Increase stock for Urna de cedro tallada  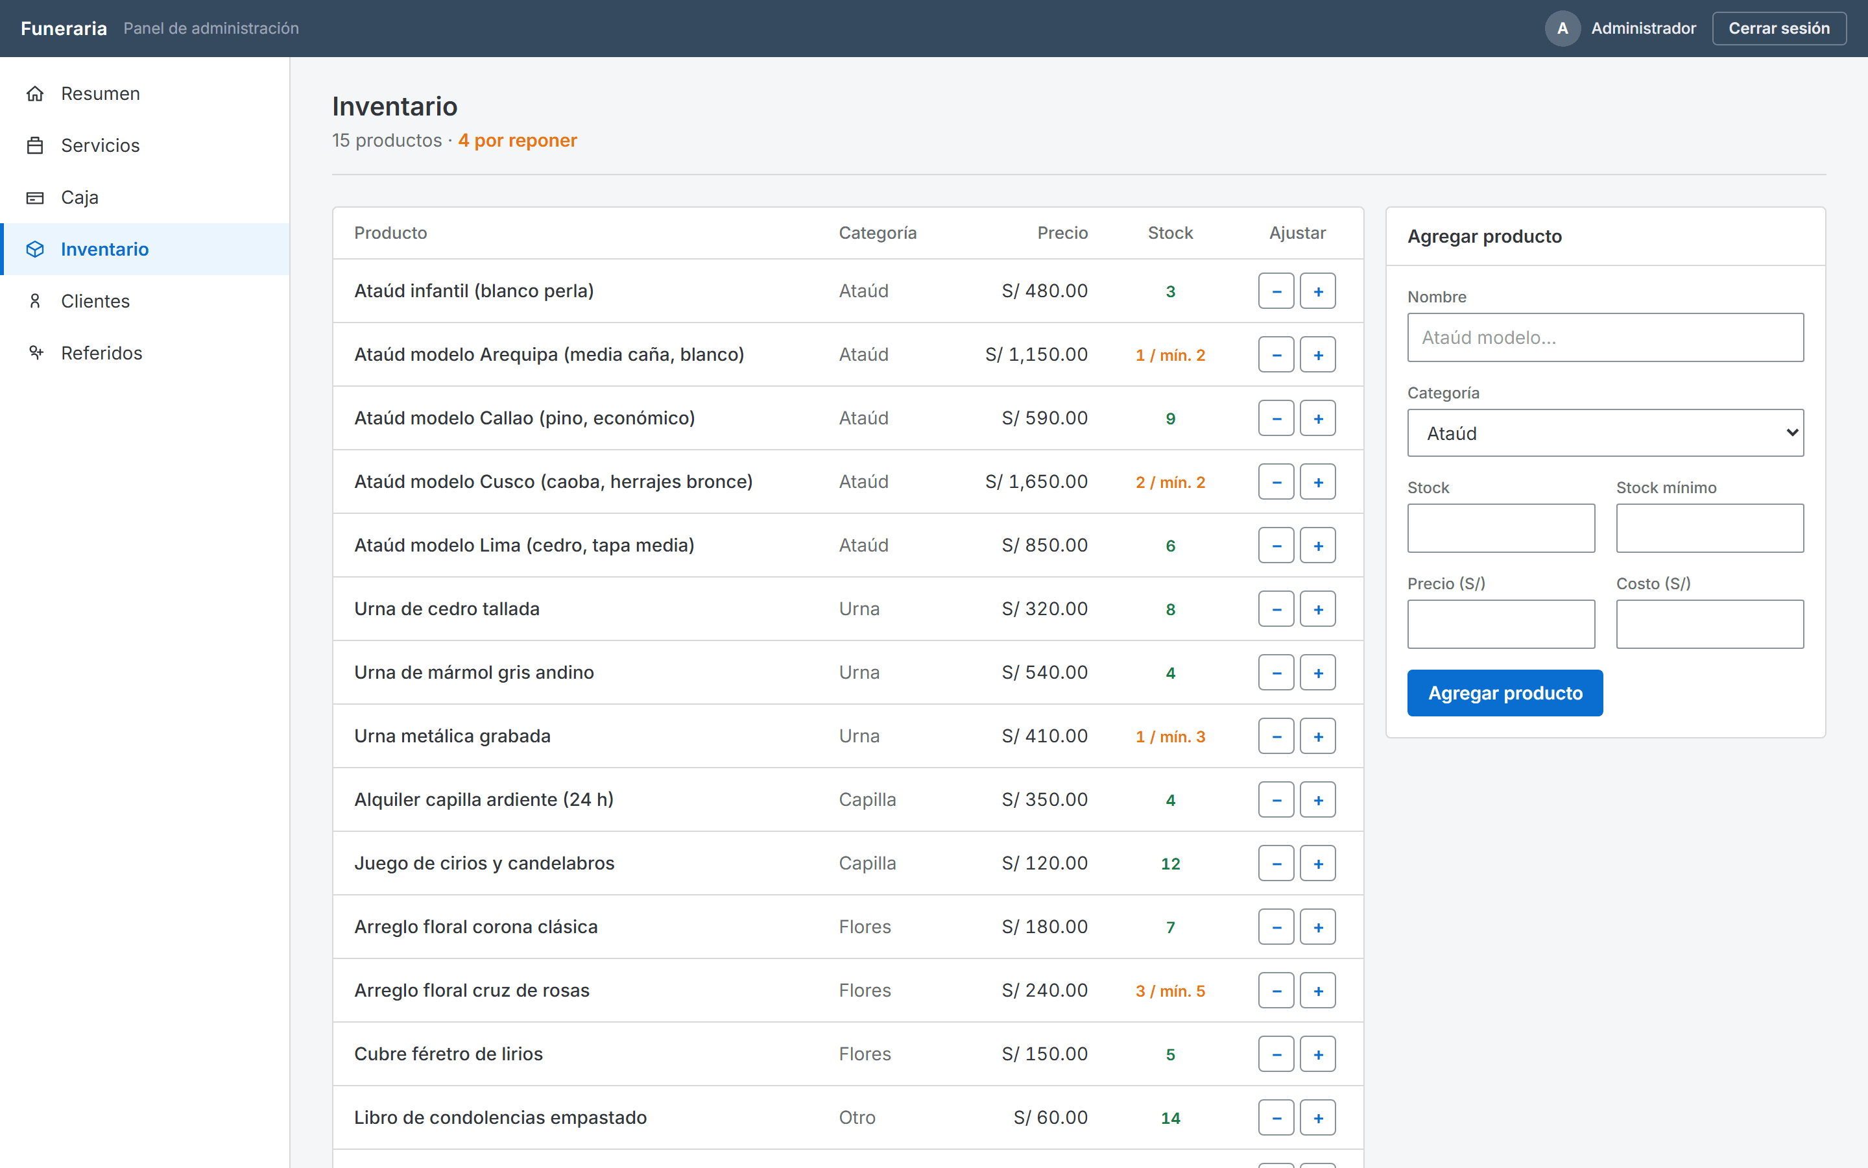point(1317,609)
